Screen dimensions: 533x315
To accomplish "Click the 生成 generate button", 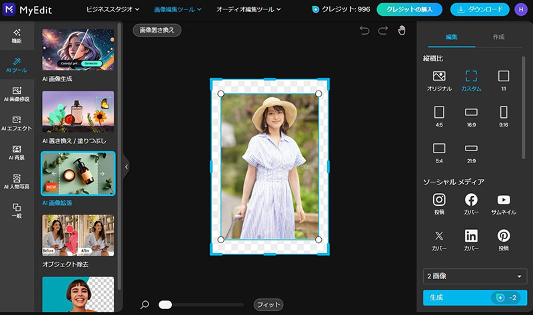I will tap(475, 298).
